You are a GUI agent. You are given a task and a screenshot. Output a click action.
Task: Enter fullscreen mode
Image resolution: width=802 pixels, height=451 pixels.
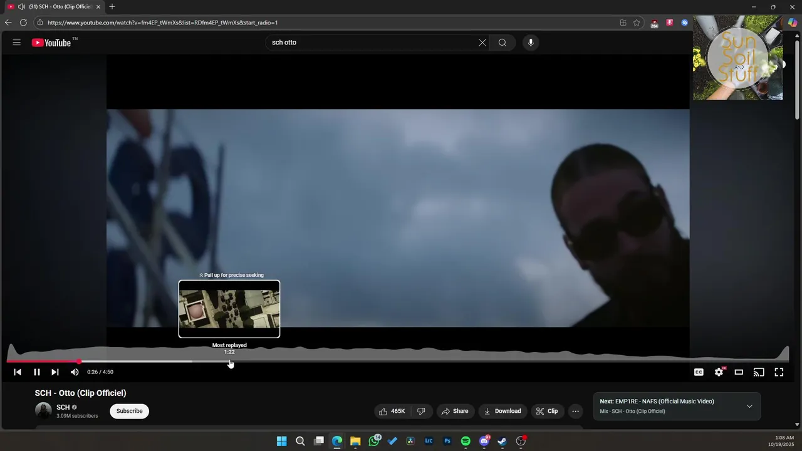(779, 372)
